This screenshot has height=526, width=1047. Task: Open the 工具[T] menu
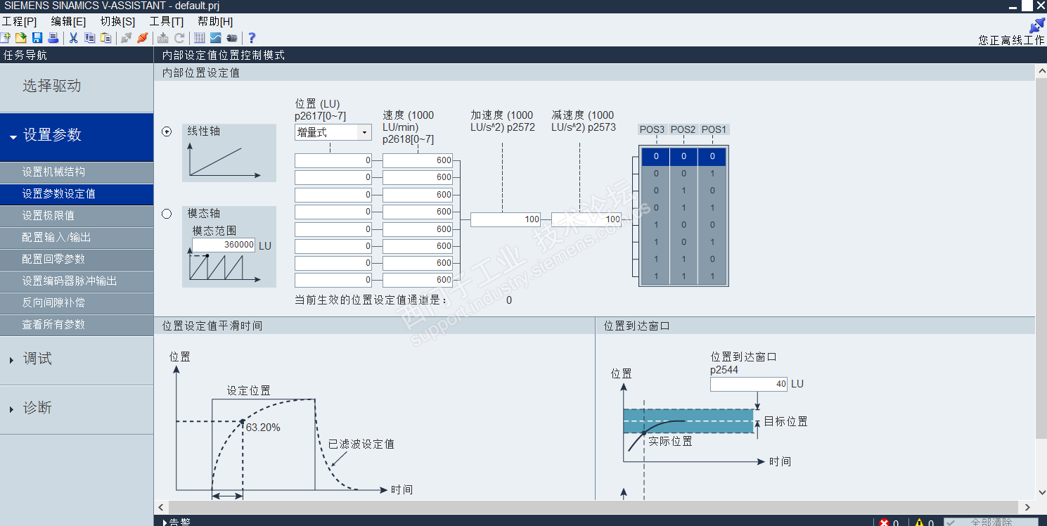pyautogui.click(x=167, y=22)
